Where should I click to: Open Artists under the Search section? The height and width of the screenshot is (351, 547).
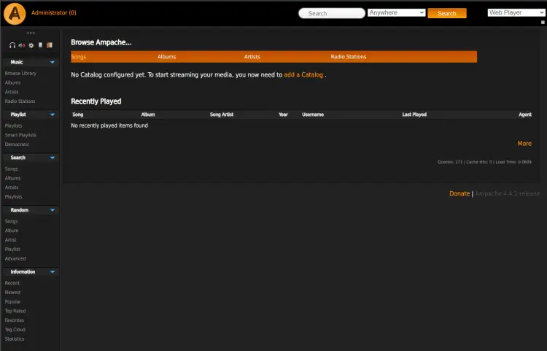[x=12, y=188]
